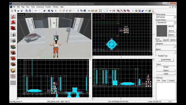
Task: Click the toWorld button
Action: pyautogui.click(x=166, y=40)
